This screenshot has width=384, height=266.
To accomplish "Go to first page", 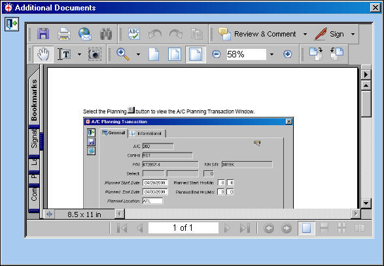I will coord(122,228).
